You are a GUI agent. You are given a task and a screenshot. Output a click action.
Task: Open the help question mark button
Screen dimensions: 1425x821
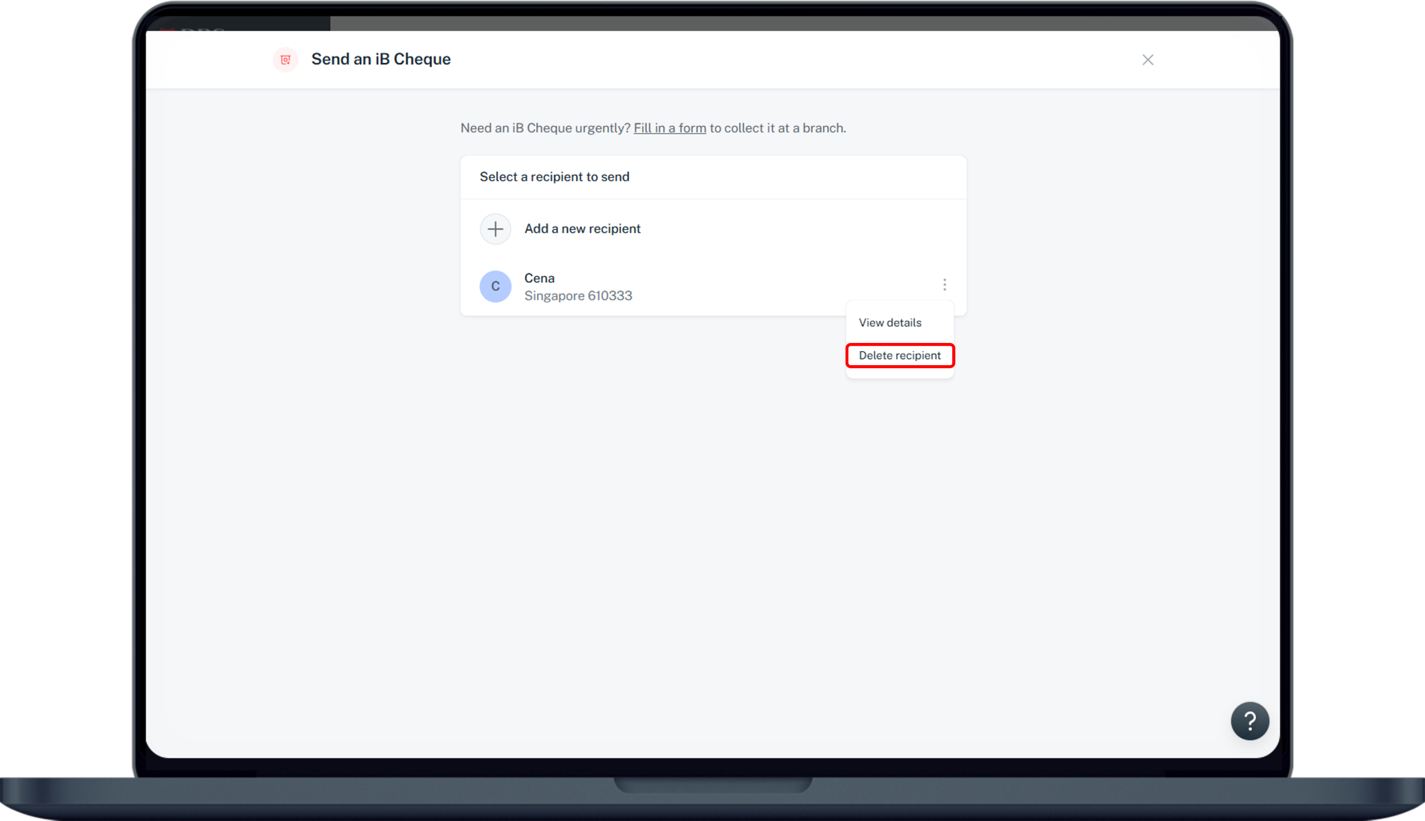[x=1249, y=720]
